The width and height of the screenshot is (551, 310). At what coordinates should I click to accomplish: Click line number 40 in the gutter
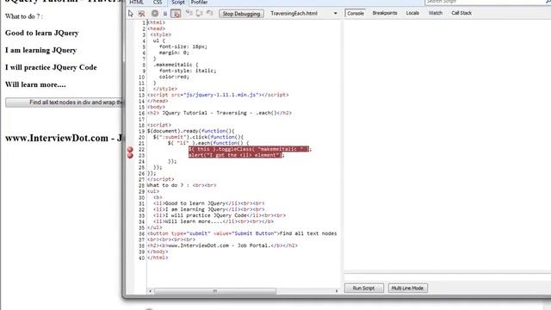(x=141, y=257)
